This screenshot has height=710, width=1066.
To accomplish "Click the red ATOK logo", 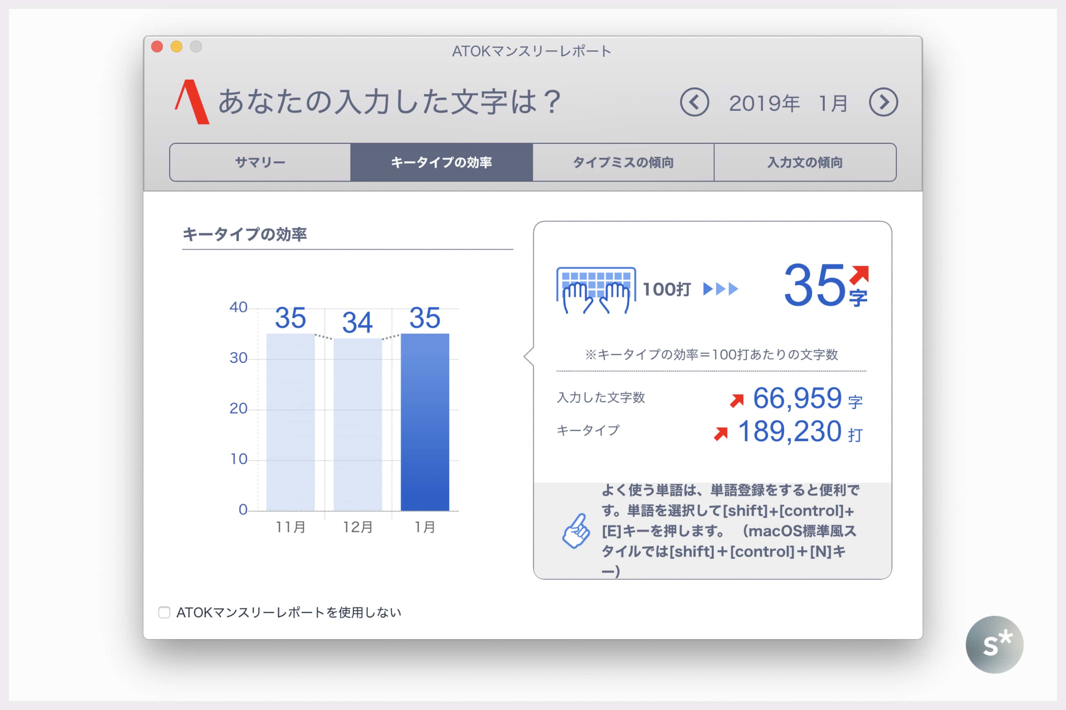I will (x=192, y=102).
